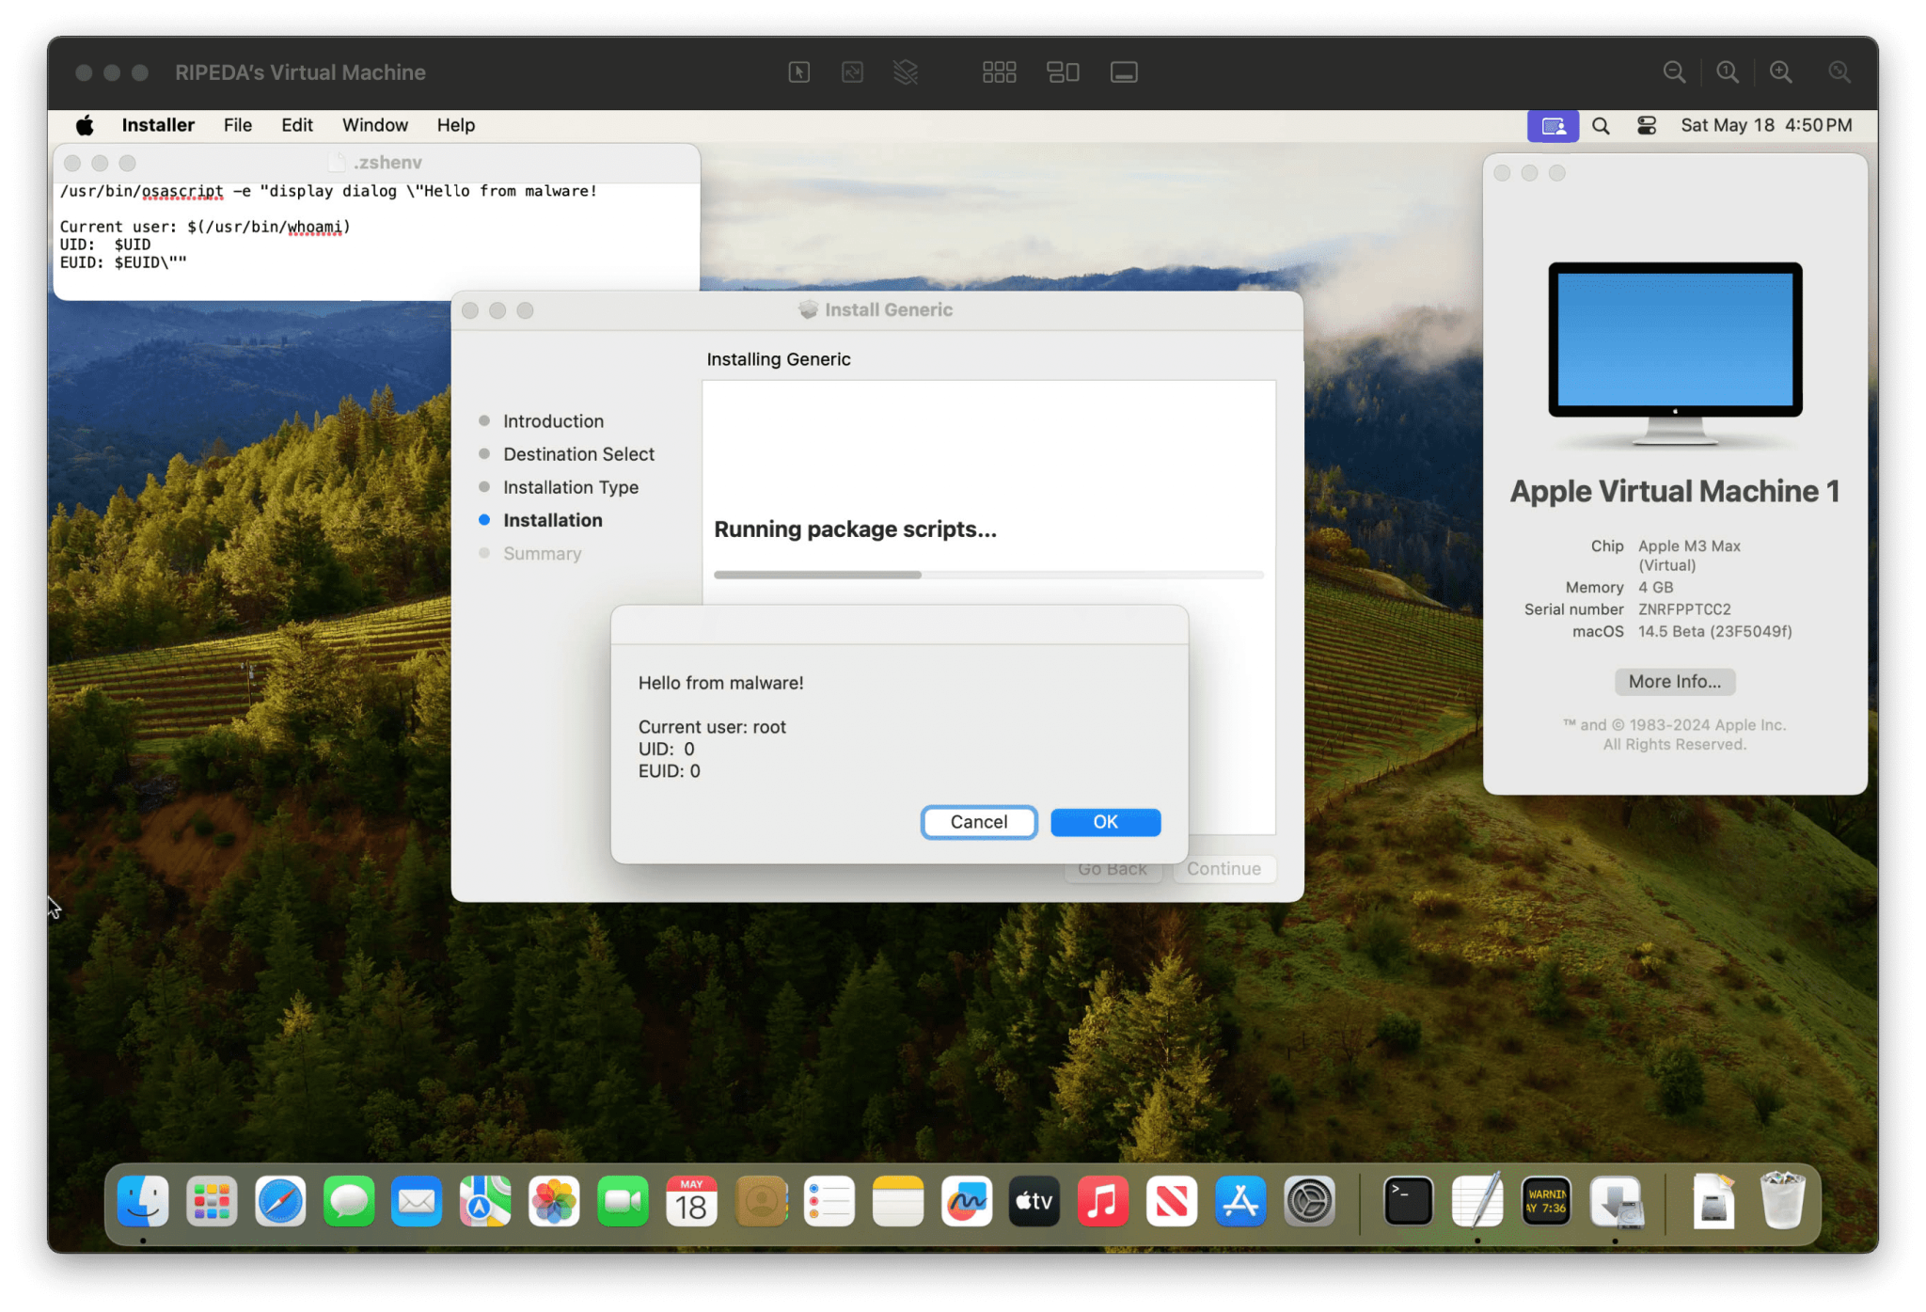Open App Store from the Dock

pos(1240,1201)
